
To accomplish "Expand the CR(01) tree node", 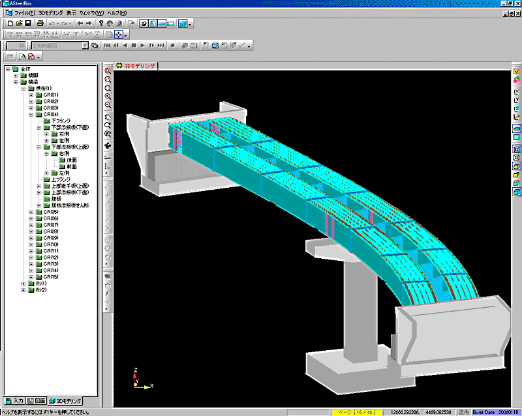I will pos(31,95).
